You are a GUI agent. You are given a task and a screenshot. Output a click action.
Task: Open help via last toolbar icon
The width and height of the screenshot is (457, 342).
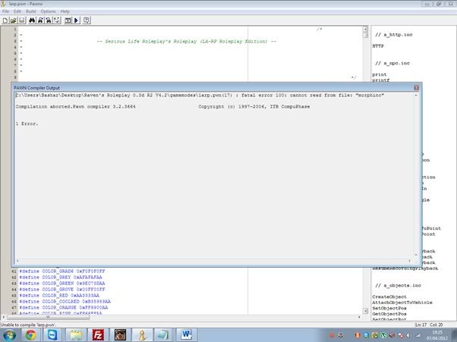(87, 20)
